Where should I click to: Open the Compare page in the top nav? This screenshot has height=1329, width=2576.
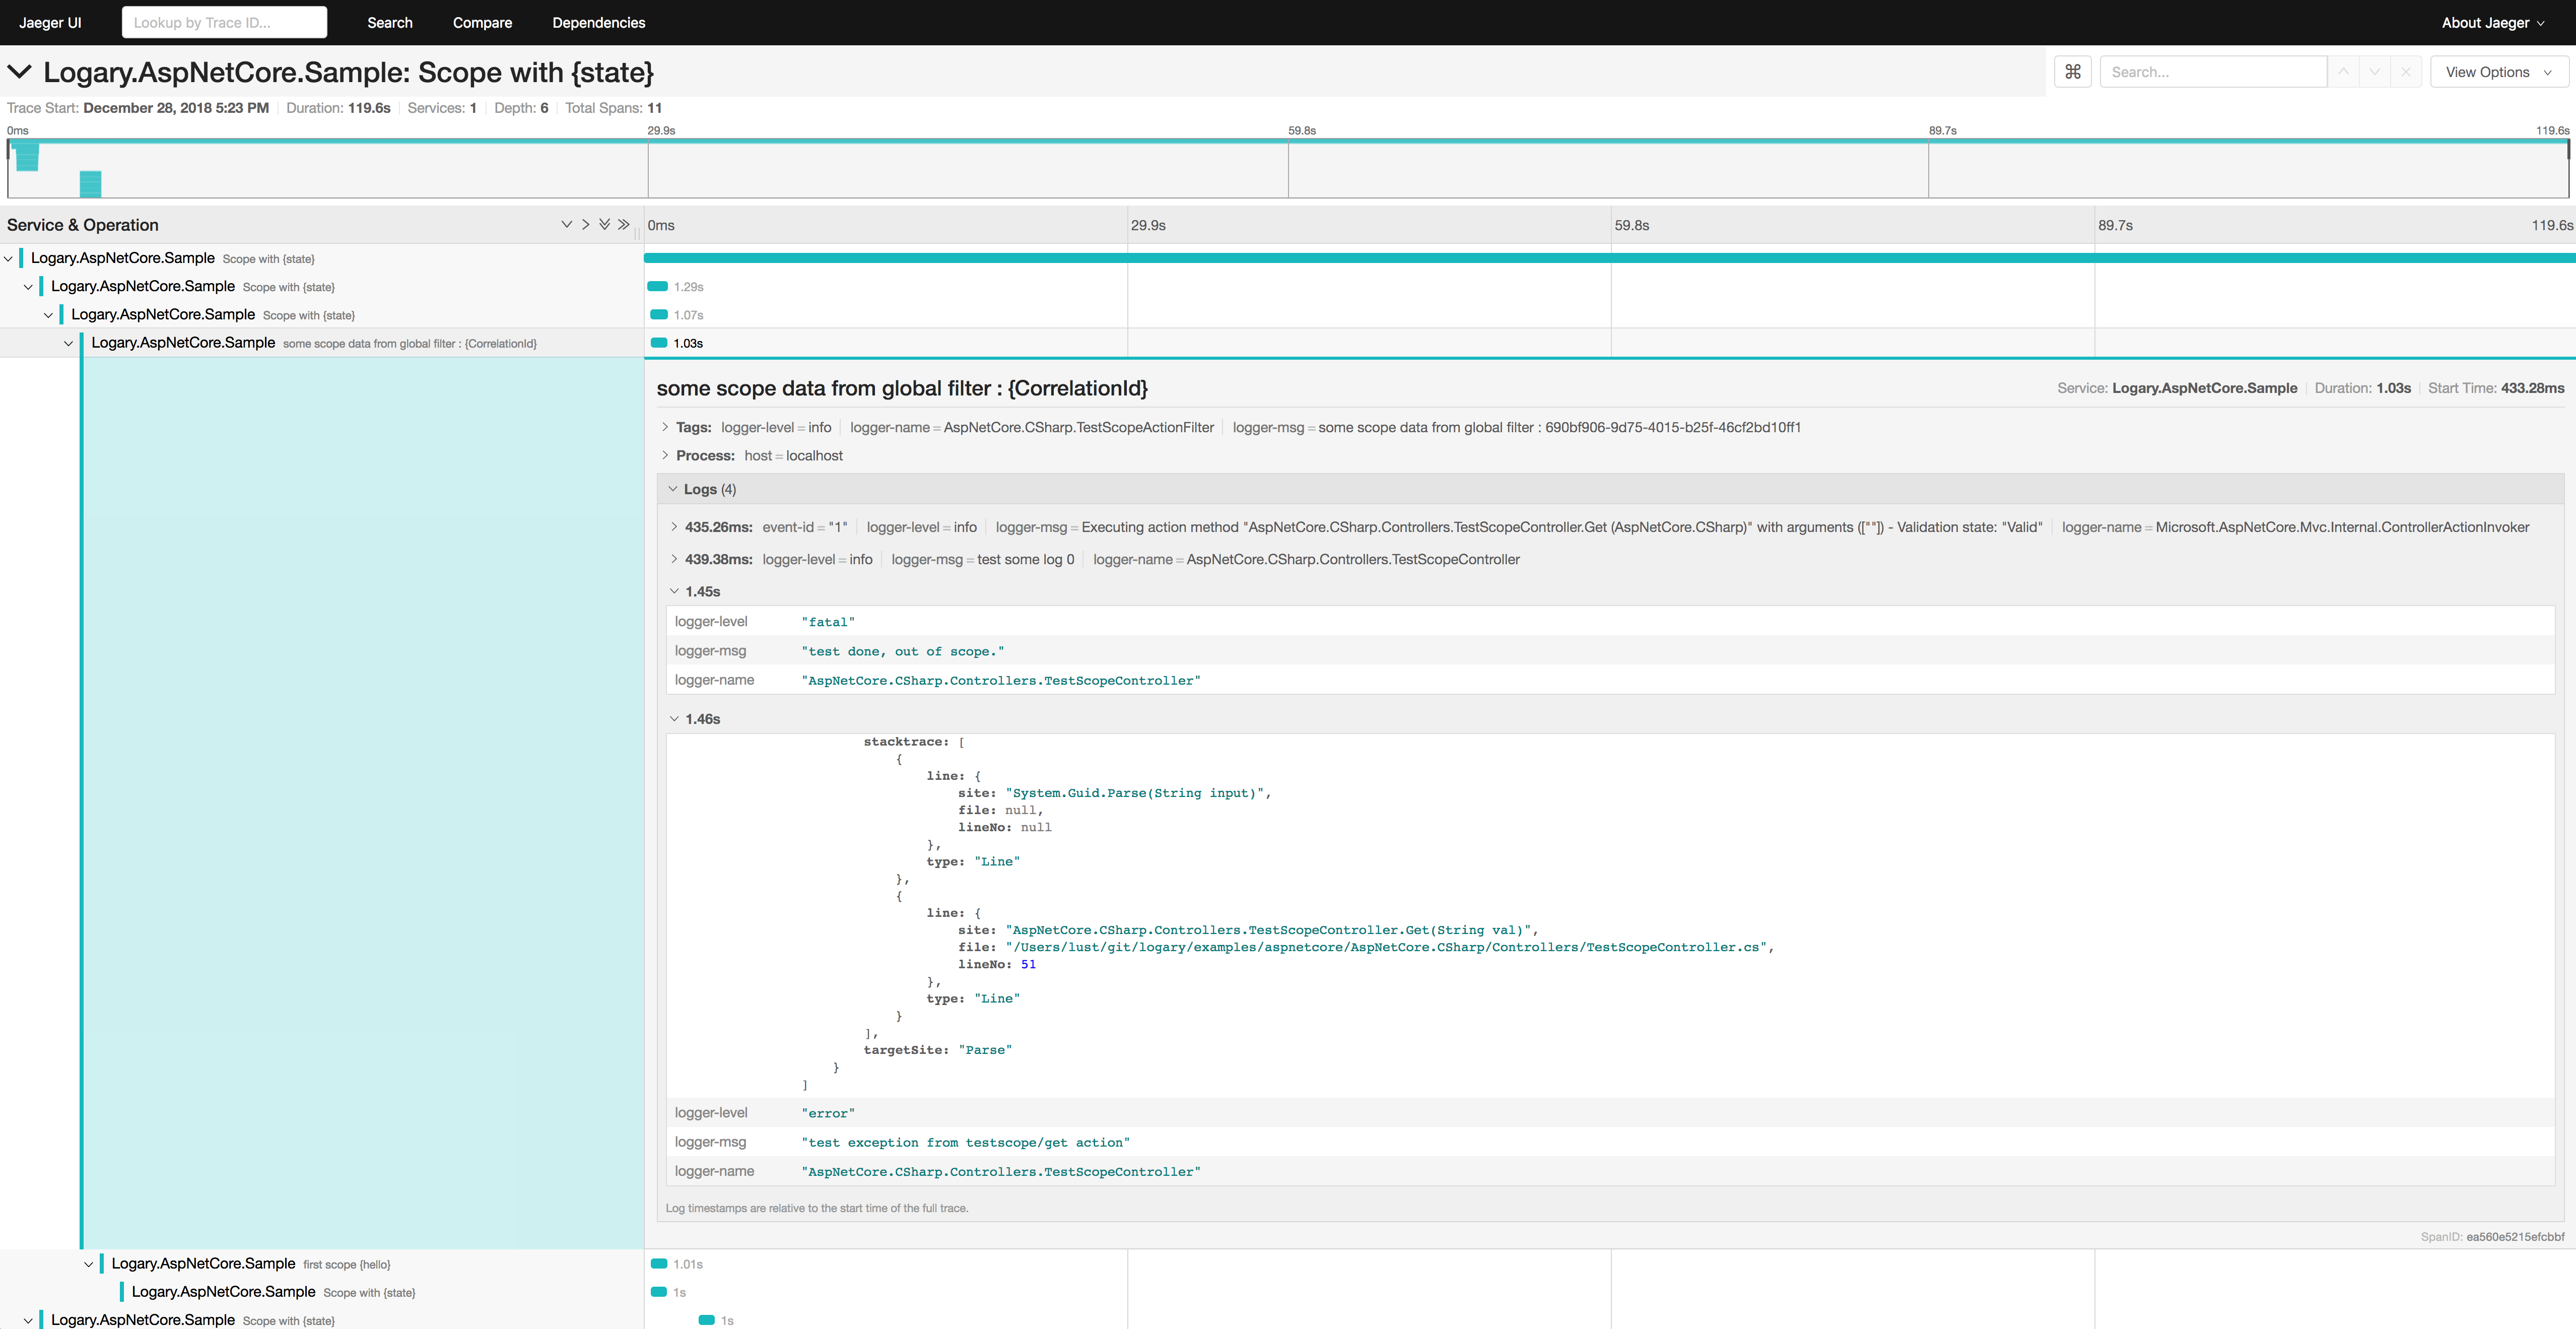[482, 22]
